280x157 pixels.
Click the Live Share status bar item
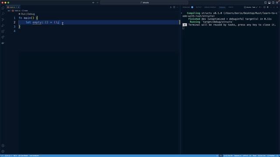[x=23, y=156]
